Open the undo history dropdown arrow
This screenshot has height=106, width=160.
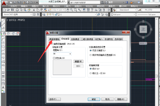coord(58,10)
